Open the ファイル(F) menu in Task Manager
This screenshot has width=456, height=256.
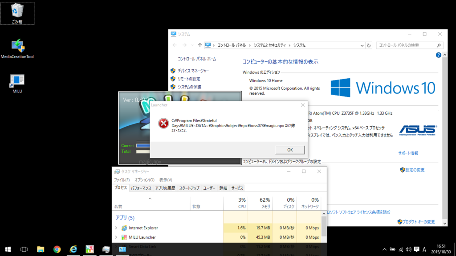pyautogui.click(x=122, y=180)
